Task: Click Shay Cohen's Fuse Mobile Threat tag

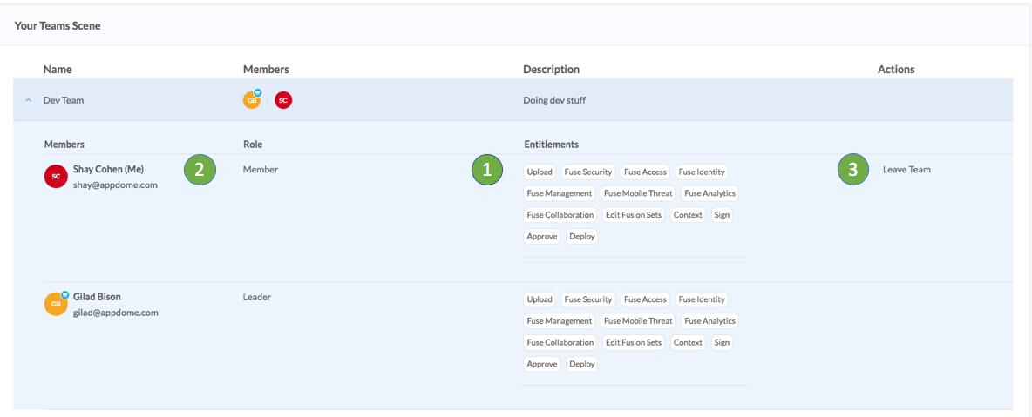Action: tap(638, 193)
